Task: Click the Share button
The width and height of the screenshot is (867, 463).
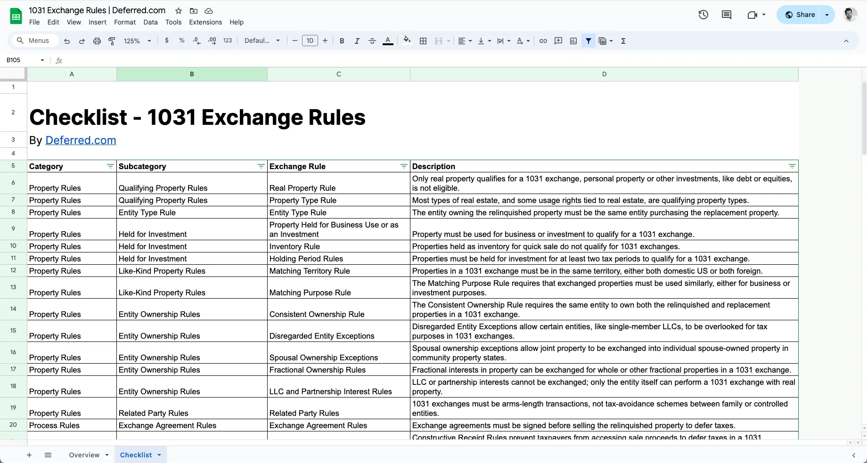Action: point(800,15)
